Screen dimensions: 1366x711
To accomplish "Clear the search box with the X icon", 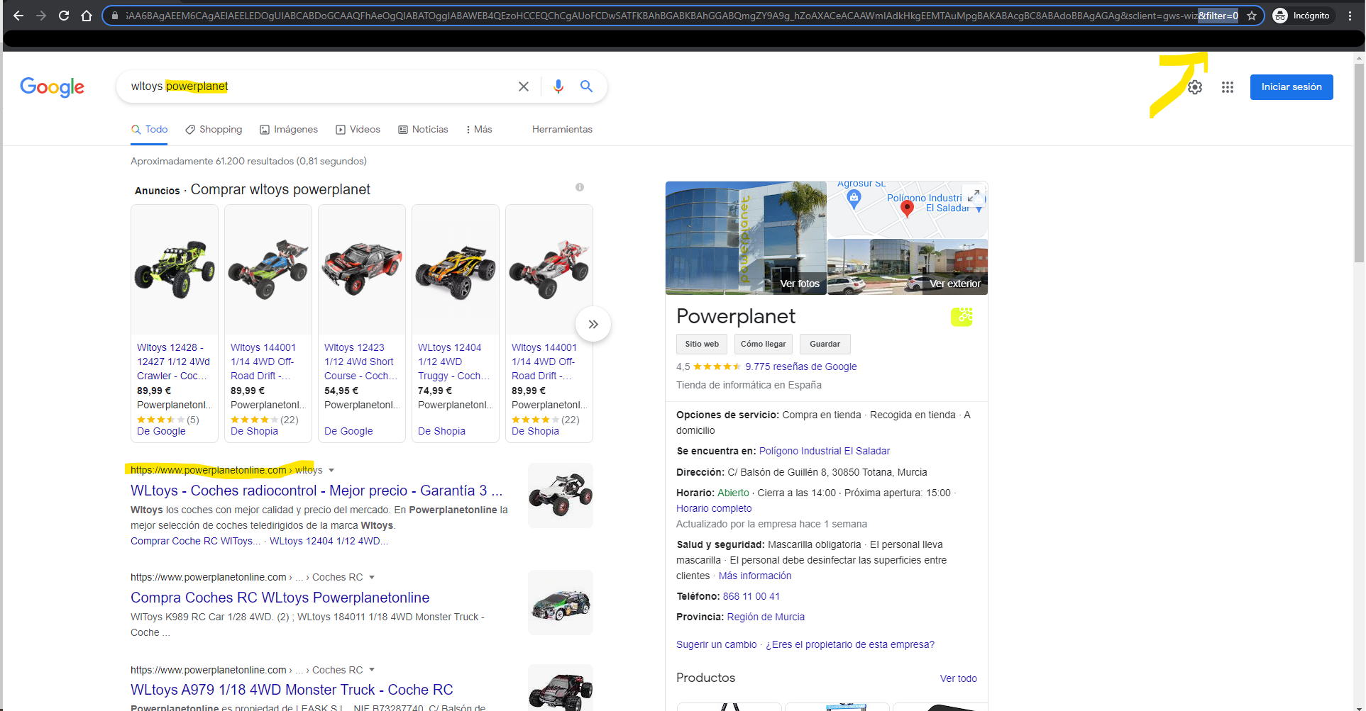I will 524,86.
